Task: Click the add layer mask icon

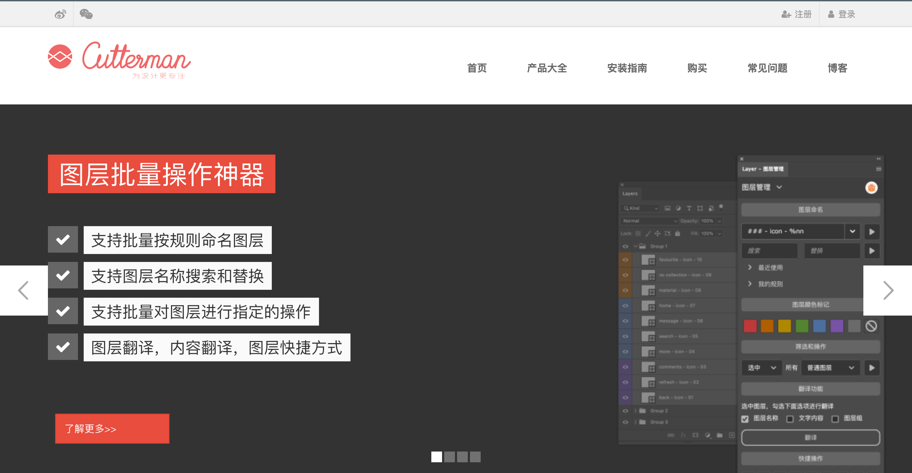Action: (x=695, y=435)
